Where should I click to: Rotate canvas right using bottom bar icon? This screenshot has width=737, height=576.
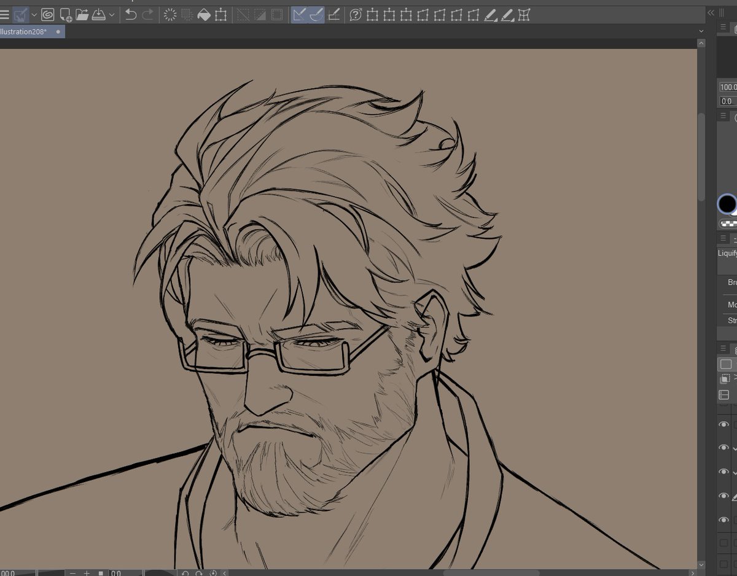[x=200, y=572]
